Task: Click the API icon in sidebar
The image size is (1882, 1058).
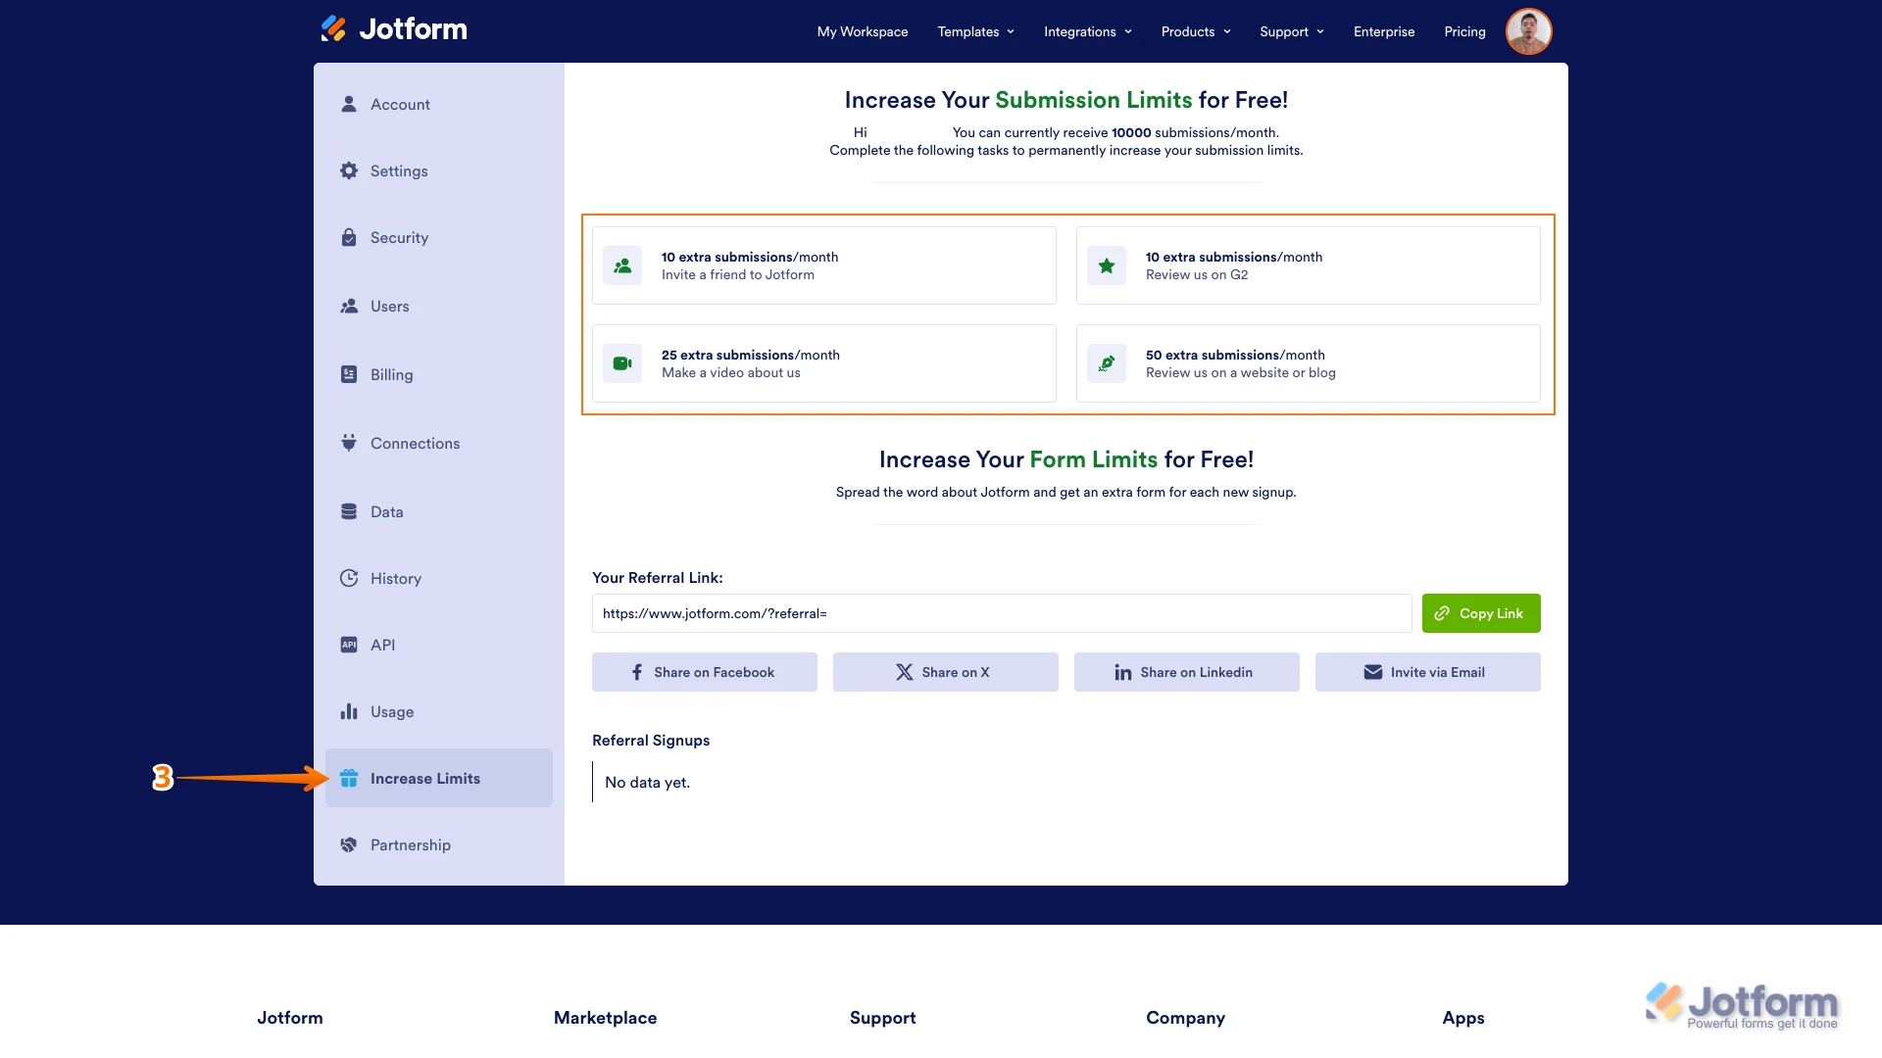Action: (x=349, y=645)
